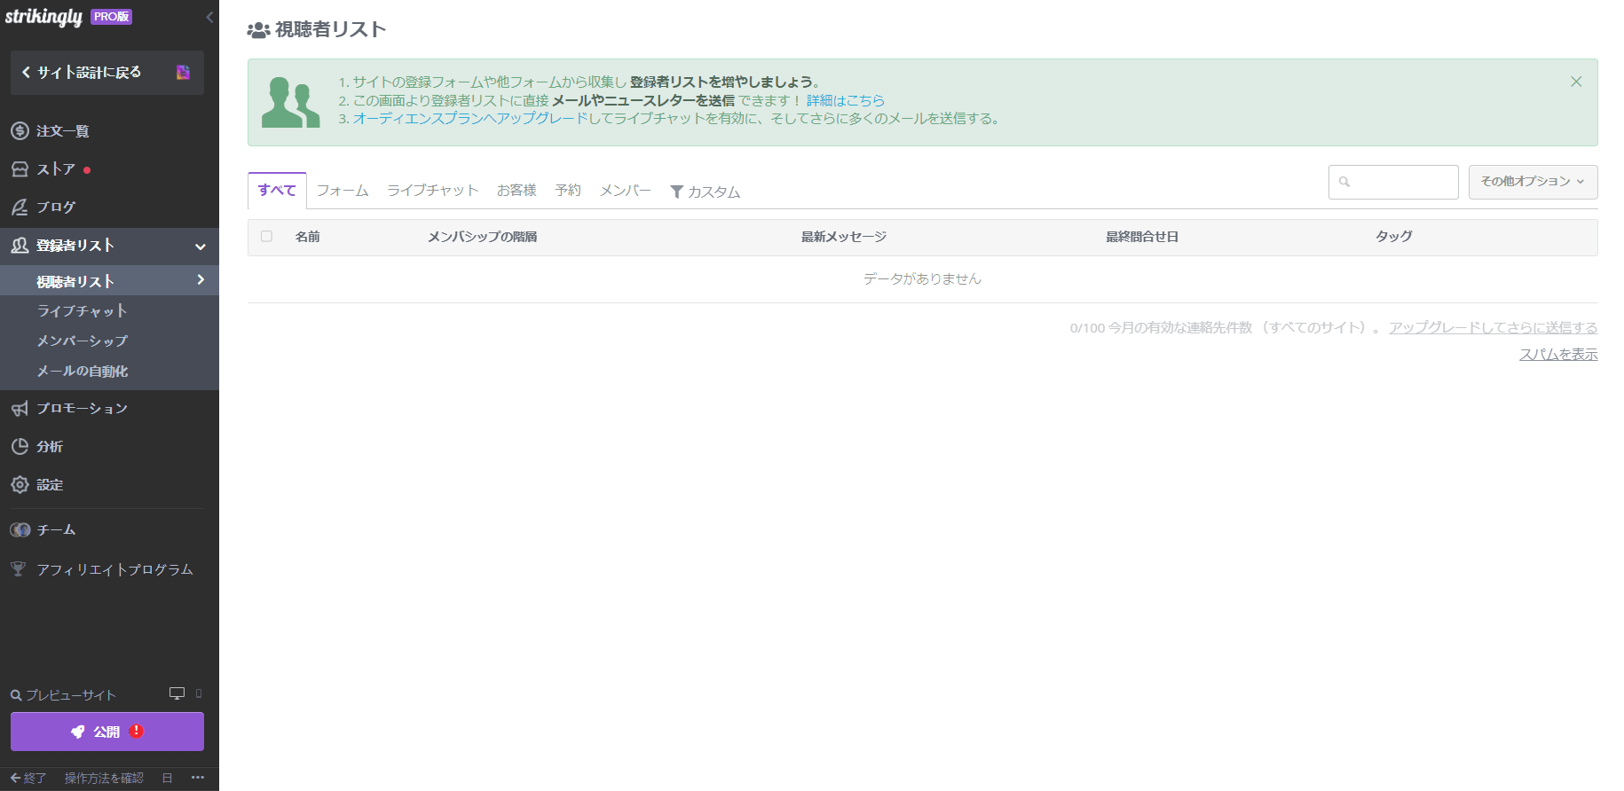Click the gradient file icon beside サイト設計に戻る
This screenshot has width=1624, height=791.
pos(183,73)
